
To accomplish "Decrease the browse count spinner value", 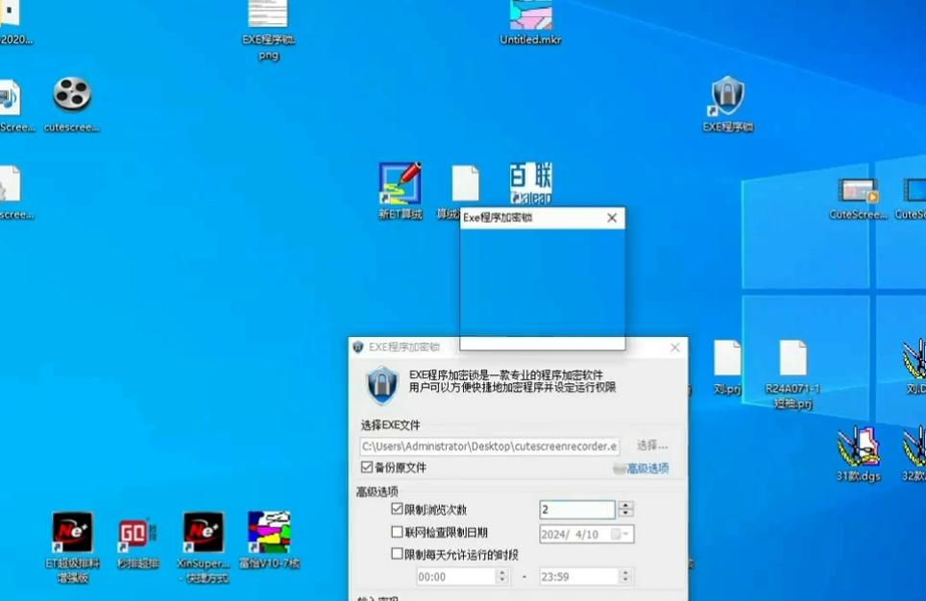I will click(625, 513).
